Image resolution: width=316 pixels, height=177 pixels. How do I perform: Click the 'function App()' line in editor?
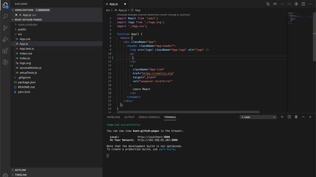point(129,34)
